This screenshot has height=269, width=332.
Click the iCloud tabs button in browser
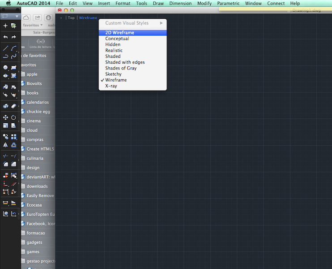click(x=26, y=17)
